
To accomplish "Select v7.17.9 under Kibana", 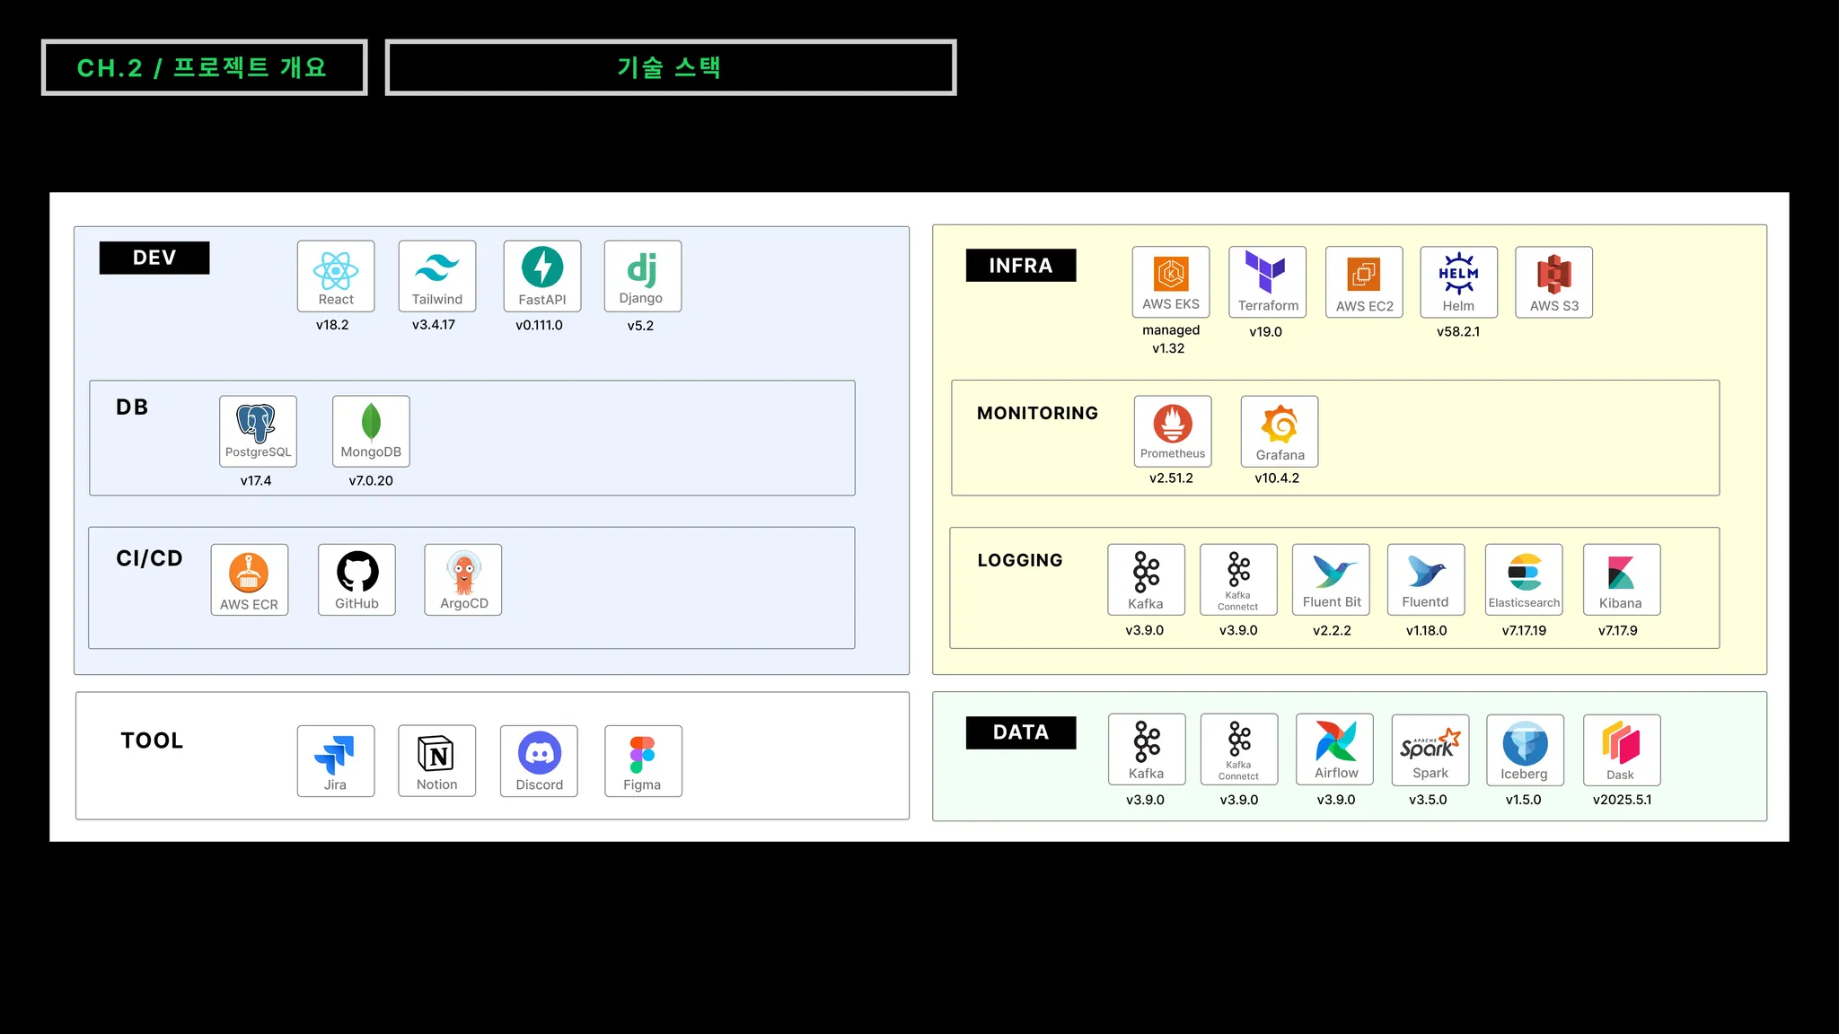I will click(x=1617, y=630).
